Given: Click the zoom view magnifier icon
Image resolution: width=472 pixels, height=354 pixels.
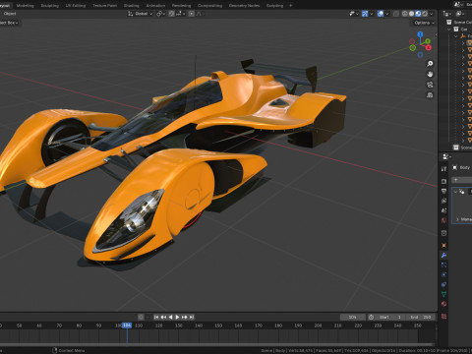Looking at the screenshot, I should coord(430,64).
